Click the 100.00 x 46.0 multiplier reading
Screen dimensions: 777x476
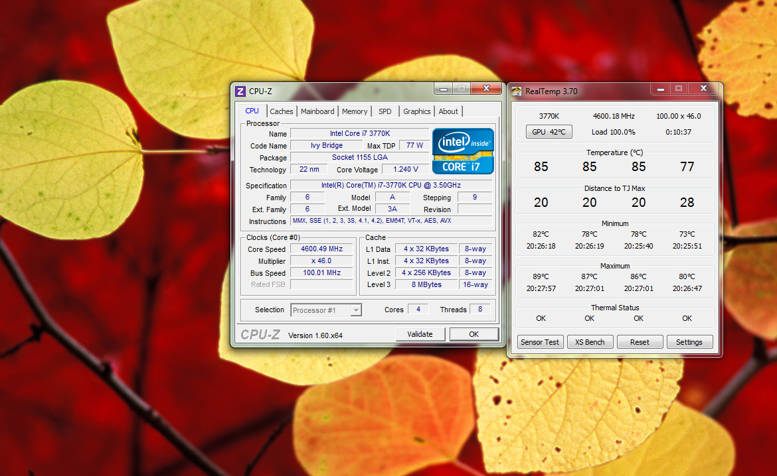coord(679,116)
